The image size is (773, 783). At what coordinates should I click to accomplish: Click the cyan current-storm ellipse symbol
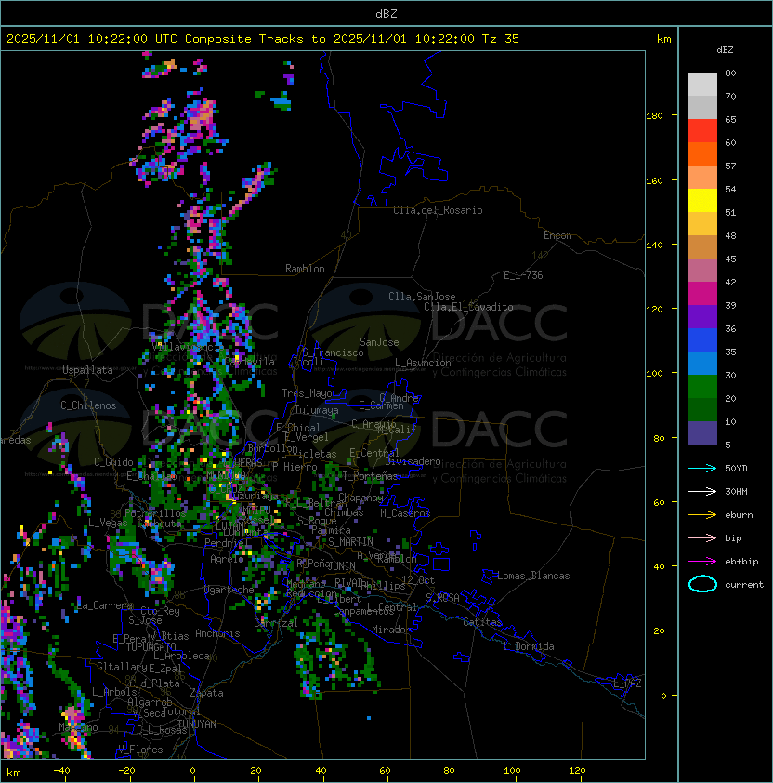coord(702,584)
